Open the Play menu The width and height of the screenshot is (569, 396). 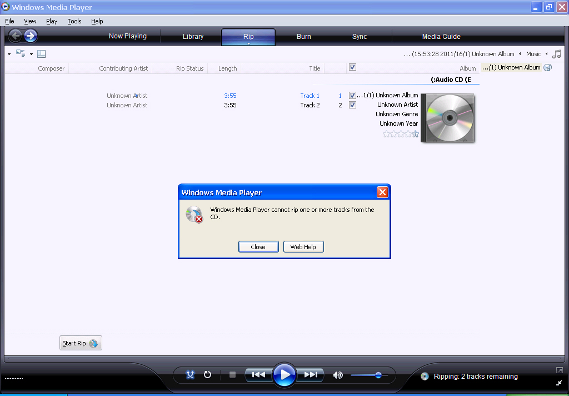(52, 21)
